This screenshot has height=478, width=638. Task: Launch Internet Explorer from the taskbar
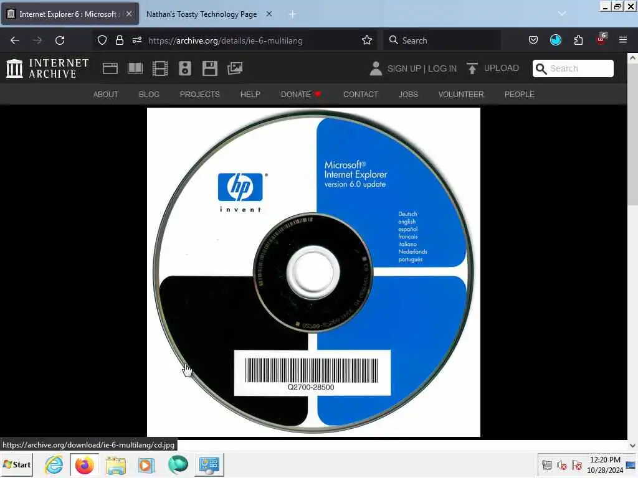[54, 464]
